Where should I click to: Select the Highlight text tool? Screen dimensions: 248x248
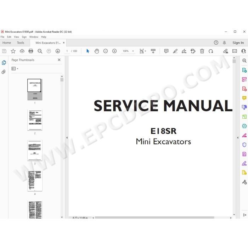[175, 51]
